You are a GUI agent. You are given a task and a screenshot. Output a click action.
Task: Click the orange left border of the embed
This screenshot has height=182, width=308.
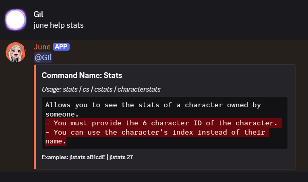click(35, 117)
